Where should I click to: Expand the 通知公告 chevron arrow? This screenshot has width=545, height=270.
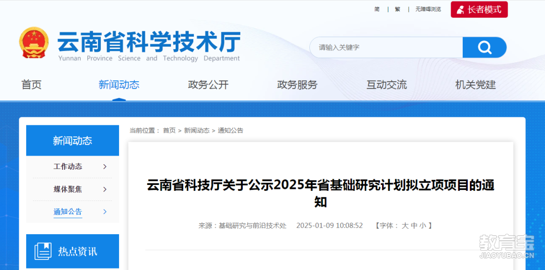coord(104,212)
